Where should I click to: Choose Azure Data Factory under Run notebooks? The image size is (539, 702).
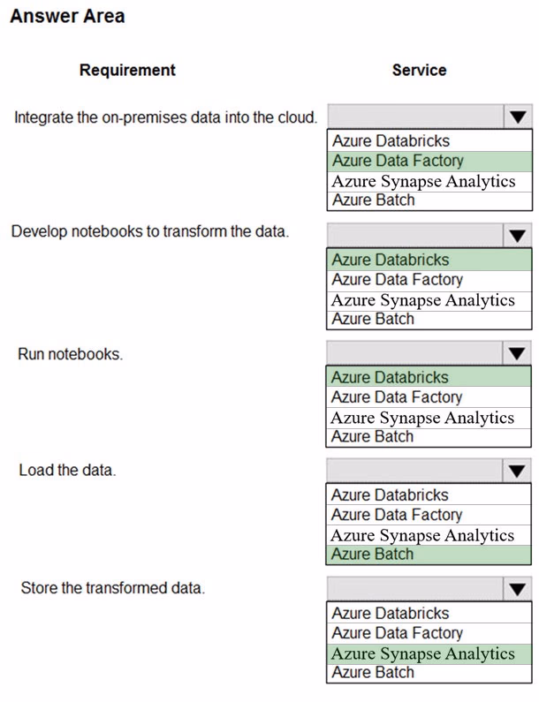[x=429, y=397]
